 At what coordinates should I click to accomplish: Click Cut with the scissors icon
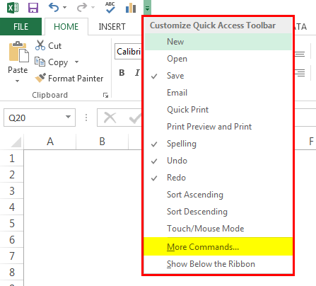pyautogui.click(x=48, y=45)
